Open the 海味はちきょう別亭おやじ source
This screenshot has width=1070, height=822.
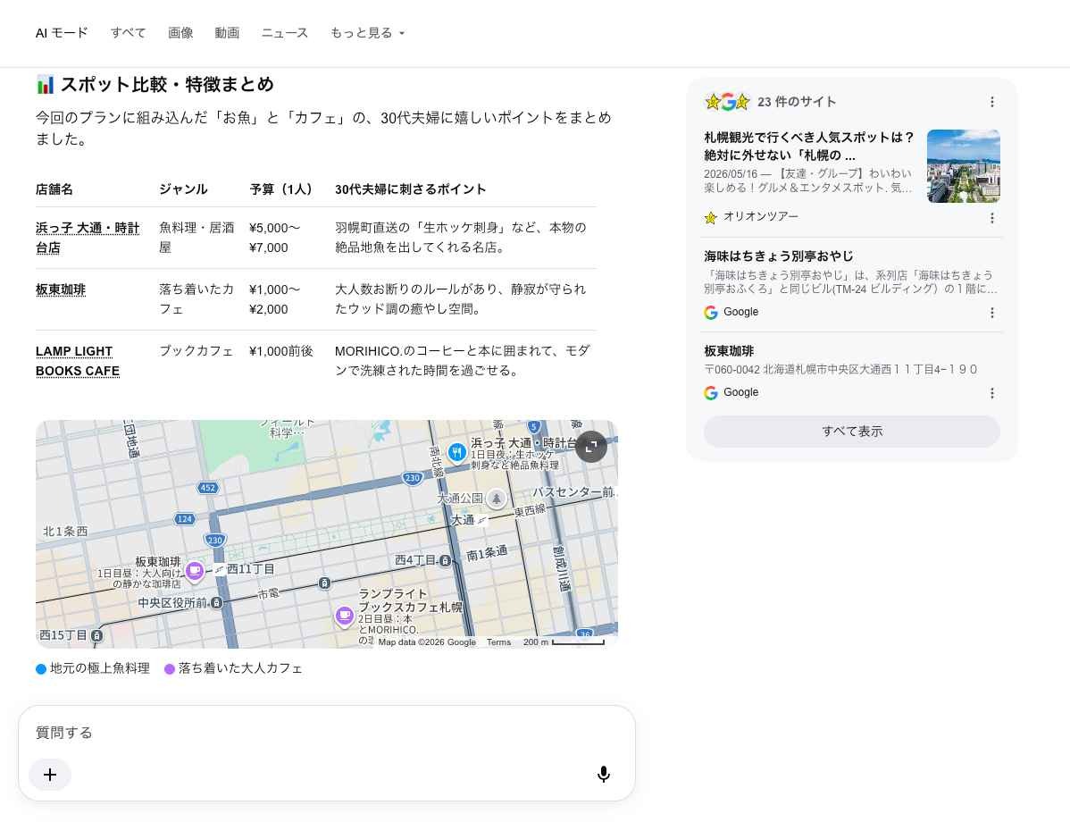pyautogui.click(x=779, y=256)
